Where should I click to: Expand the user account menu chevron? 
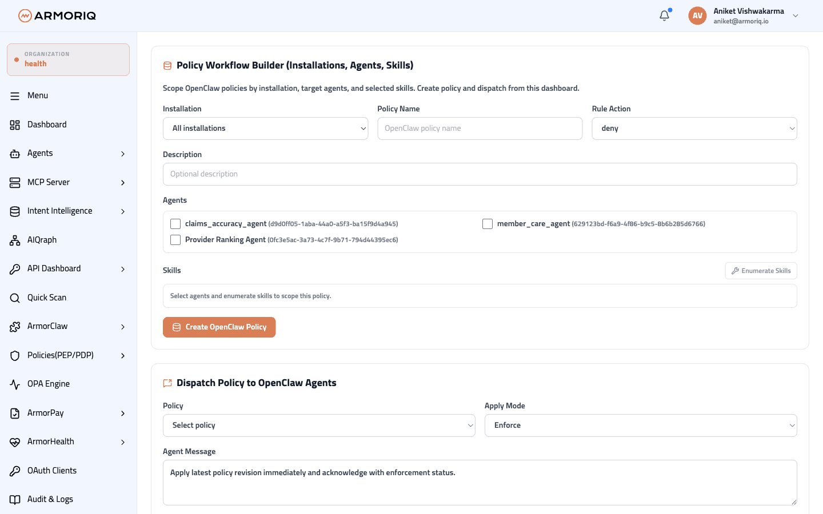click(796, 16)
